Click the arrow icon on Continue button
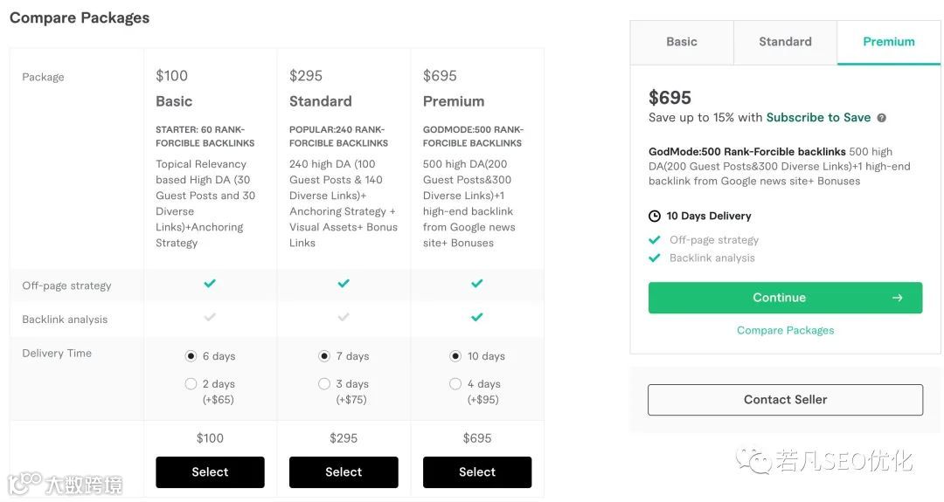This screenshot has width=944, height=502. (x=897, y=298)
